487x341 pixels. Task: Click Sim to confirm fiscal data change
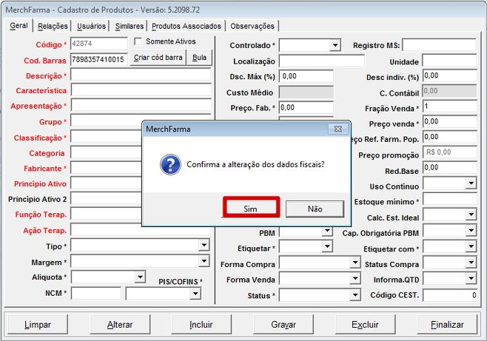coord(250,209)
